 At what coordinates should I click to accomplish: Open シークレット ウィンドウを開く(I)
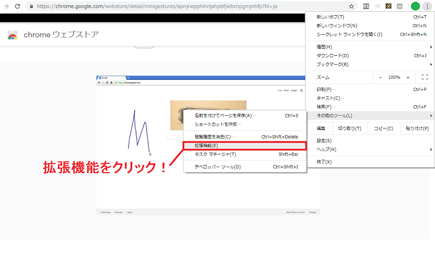[x=370, y=35]
